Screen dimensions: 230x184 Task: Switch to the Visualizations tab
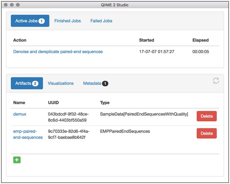[61, 84]
